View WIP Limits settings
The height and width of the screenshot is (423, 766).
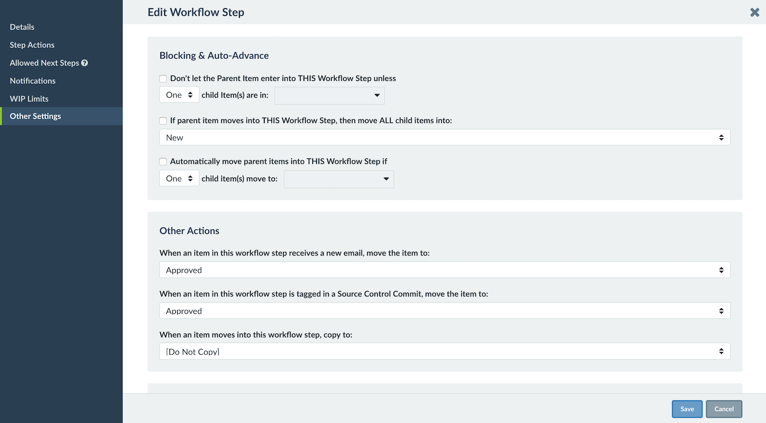click(x=29, y=98)
